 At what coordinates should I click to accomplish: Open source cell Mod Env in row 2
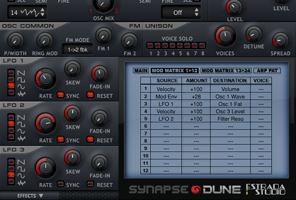166,97
